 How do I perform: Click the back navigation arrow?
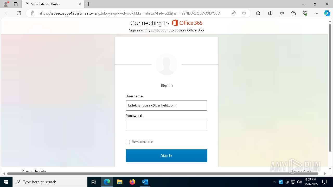tap(7, 13)
